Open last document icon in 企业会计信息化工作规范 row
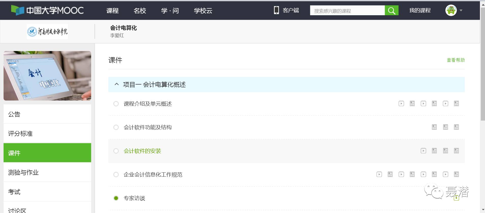 (456, 174)
